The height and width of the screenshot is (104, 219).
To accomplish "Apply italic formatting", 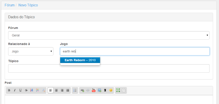I will point(15,90).
